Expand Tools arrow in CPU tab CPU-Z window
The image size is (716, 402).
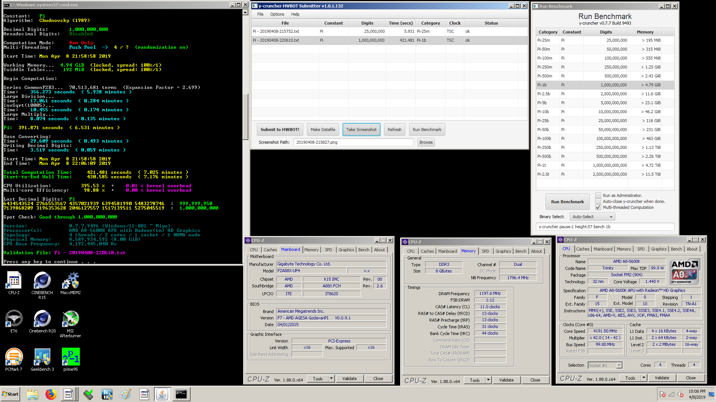[644, 378]
